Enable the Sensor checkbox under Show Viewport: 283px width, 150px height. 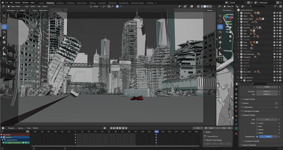(257, 130)
